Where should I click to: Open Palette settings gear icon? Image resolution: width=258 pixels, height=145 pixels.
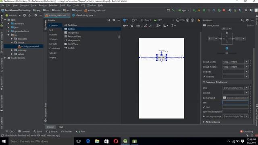click(x=114, y=20)
